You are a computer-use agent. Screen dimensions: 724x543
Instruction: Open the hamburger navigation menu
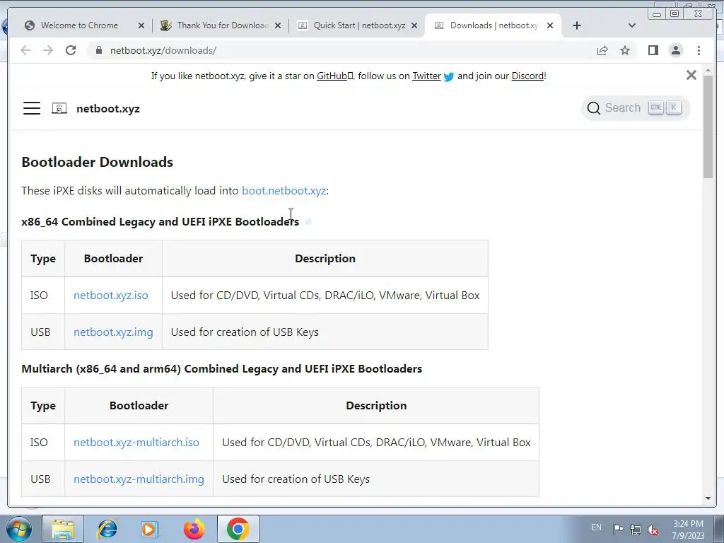(x=32, y=108)
